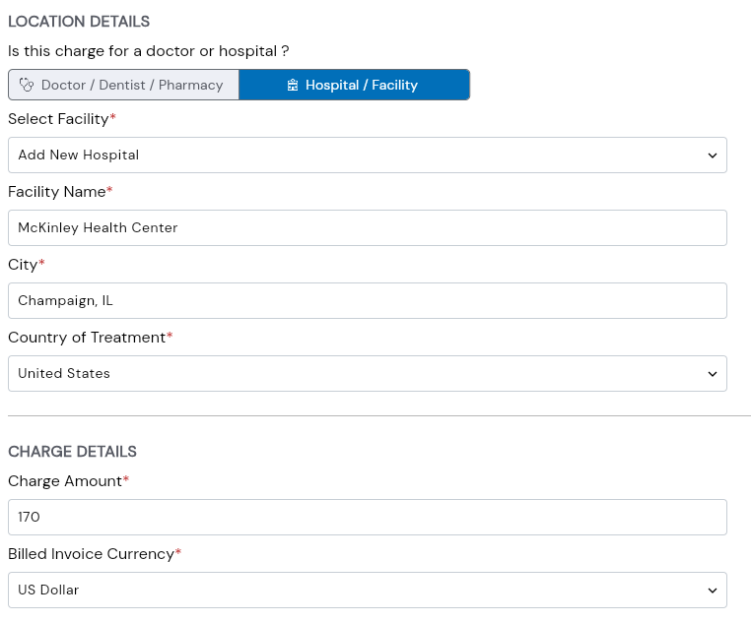The image size is (751, 623).
Task: Click the City label text
Action: click(x=23, y=265)
